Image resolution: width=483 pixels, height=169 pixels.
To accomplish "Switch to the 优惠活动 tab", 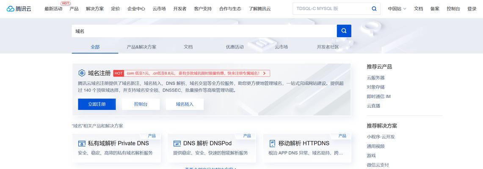I will tap(235, 47).
